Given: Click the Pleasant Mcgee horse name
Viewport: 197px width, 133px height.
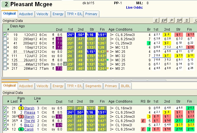Looking at the screenshot, I should pyautogui.click(x=31, y=4).
